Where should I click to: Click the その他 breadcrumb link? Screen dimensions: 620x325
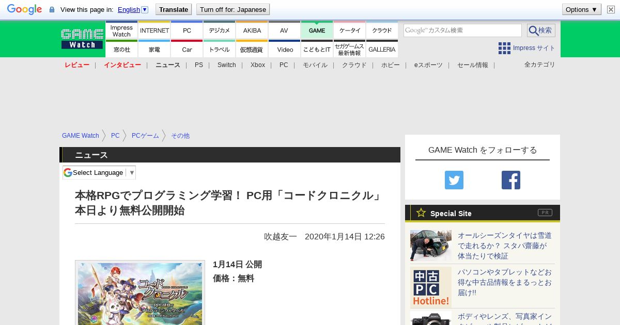pos(180,136)
